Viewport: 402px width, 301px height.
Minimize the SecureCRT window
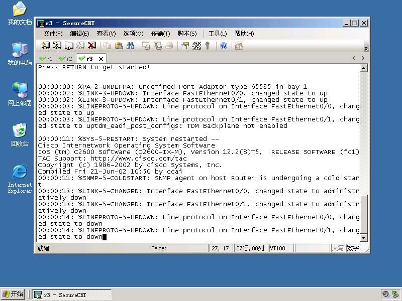point(346,23)
